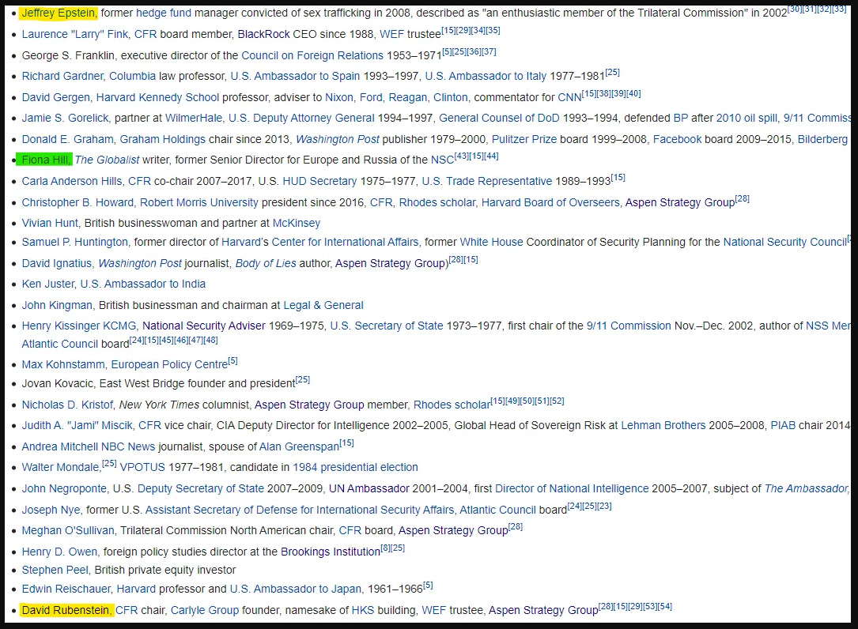Click the Carlyle Group link

click(205, 610)
